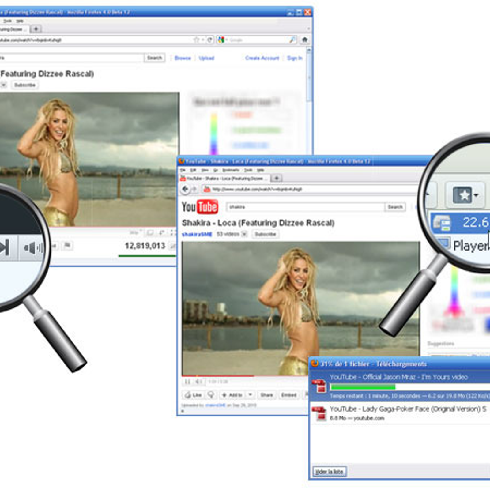The width and height of the screenshot is (490, 490).
Task: Click the magnified Player menu entry
Action: [471, 246]
